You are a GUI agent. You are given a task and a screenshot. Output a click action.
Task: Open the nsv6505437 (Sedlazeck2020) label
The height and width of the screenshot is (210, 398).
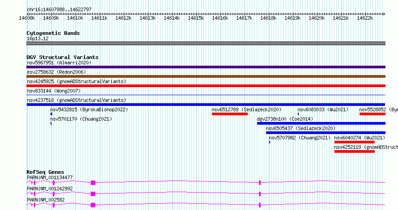click(301, 128)
